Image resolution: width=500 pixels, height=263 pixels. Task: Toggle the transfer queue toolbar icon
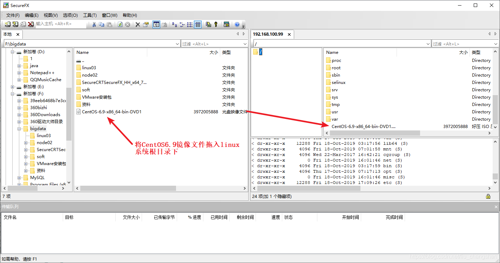point(227,24)
